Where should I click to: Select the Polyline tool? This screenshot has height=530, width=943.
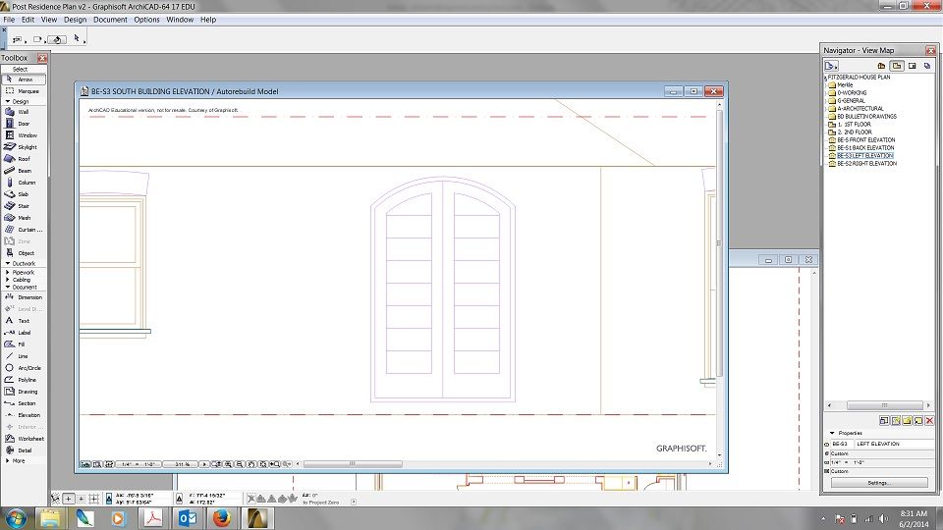[24, 380]
